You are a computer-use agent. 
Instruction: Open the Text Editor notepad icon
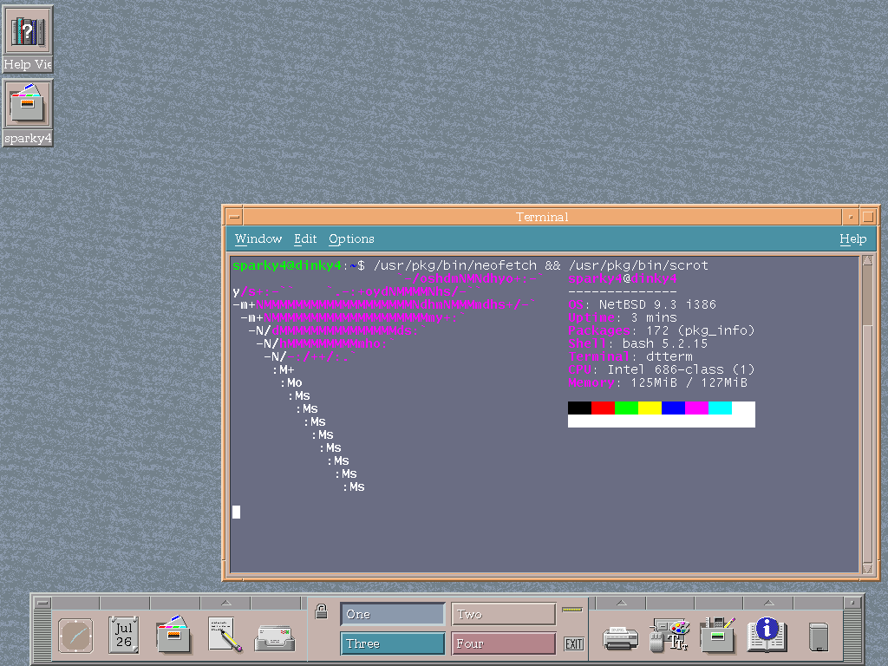point(225,636)
